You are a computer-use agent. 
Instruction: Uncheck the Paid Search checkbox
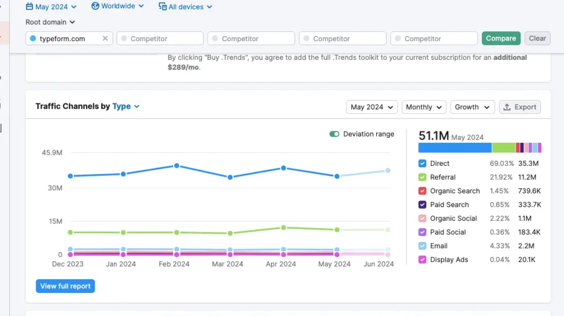[x=422, y=204]
